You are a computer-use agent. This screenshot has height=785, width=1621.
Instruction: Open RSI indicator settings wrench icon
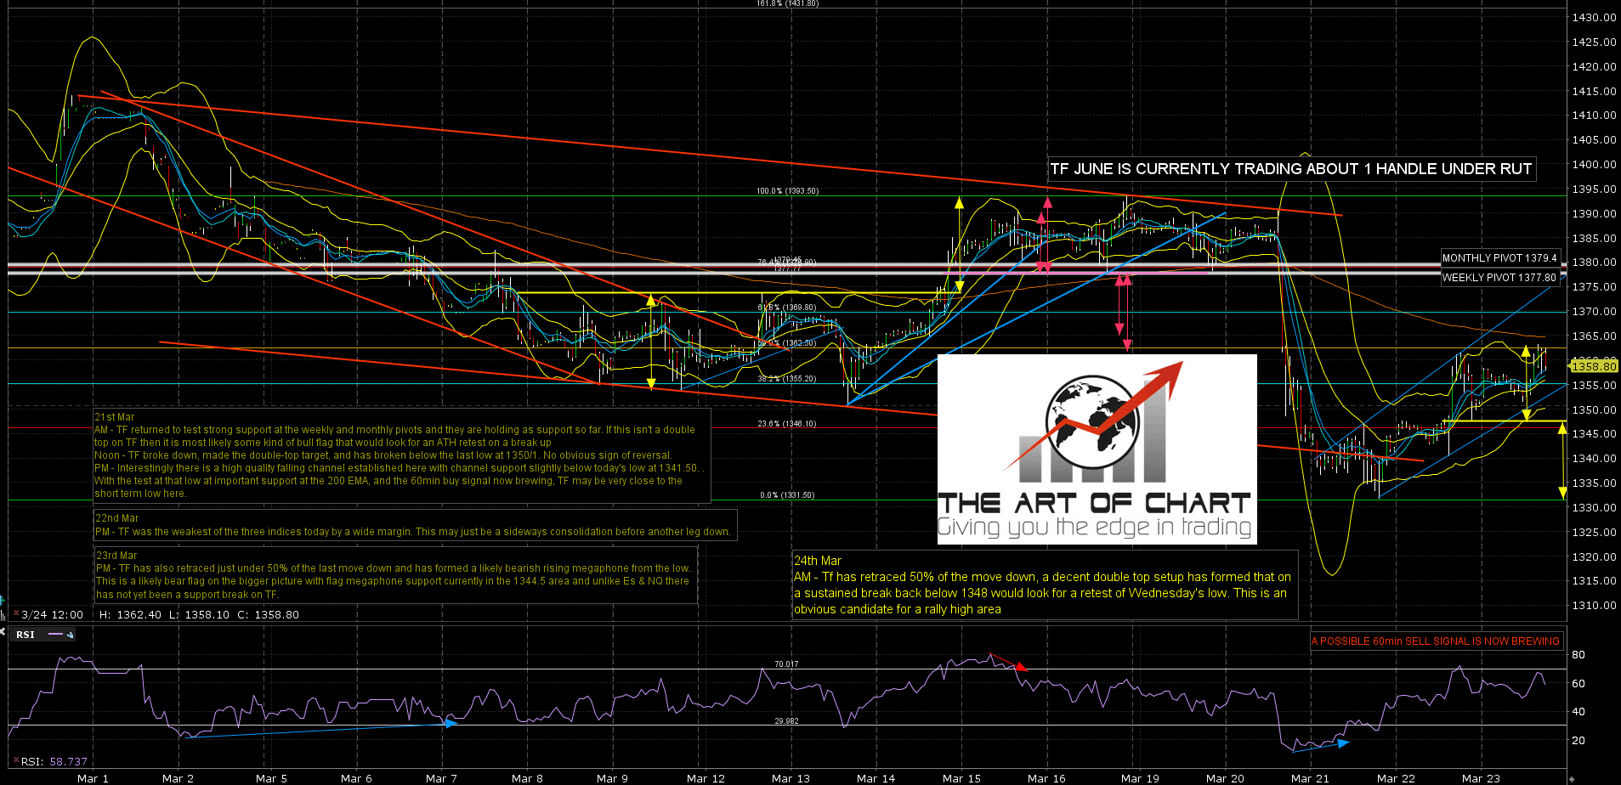click(71, 635)
